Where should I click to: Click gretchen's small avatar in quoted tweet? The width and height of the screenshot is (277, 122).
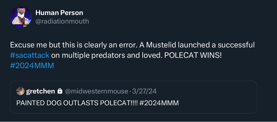(20, 91)
